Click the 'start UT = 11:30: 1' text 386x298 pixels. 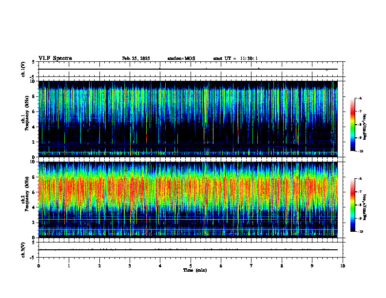pyautogui.click(x=235, y=58)
